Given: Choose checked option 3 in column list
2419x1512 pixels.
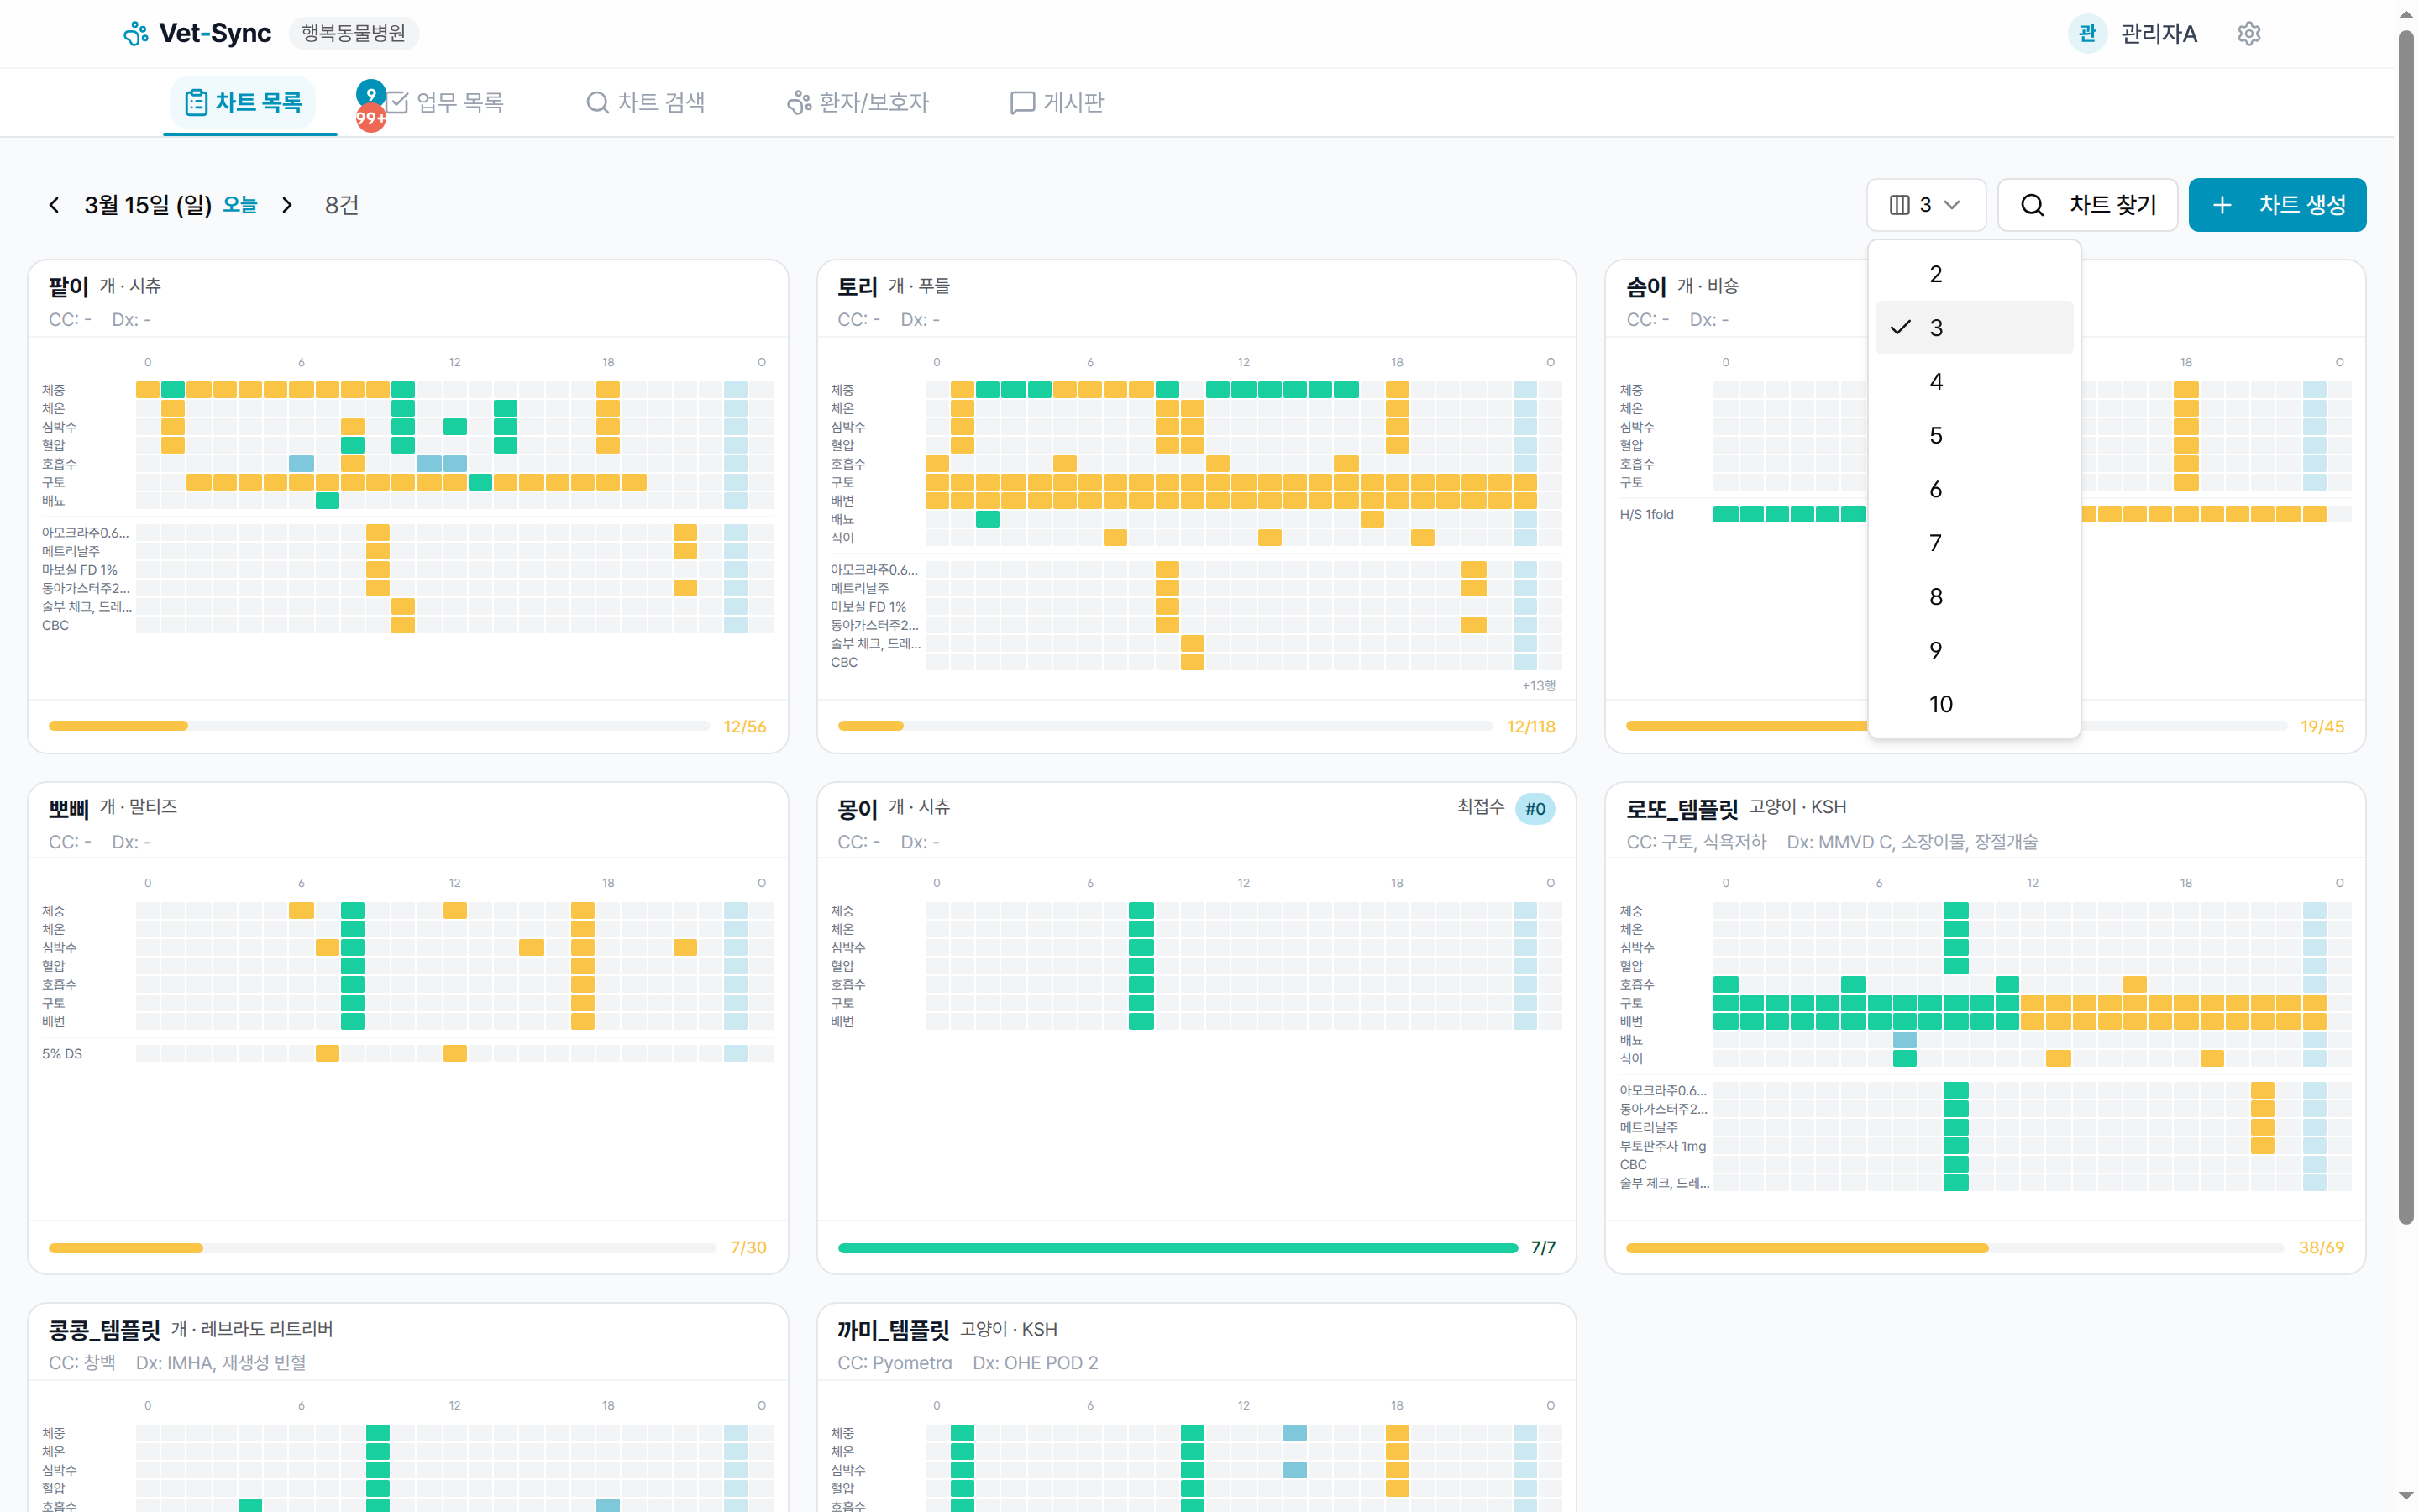Looking at the screenshot, I should (1935, 328).
